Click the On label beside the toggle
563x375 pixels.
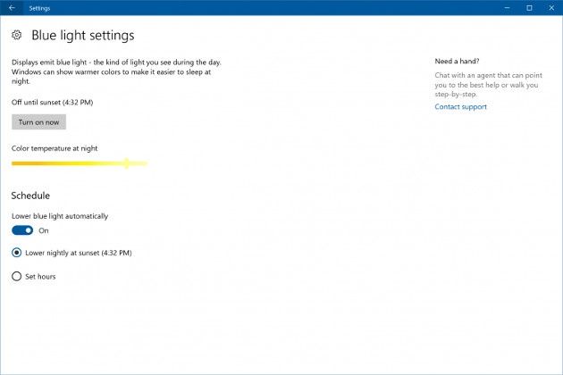(x=44, y=230)
